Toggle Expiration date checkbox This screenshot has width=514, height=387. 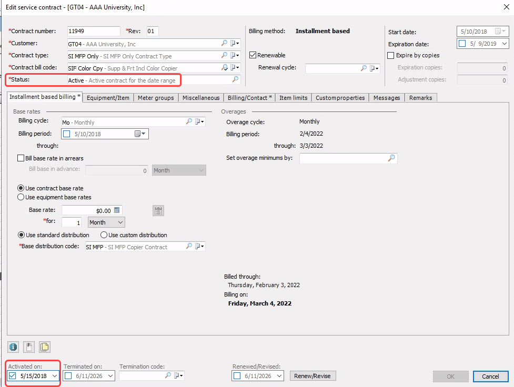[462, 44]
